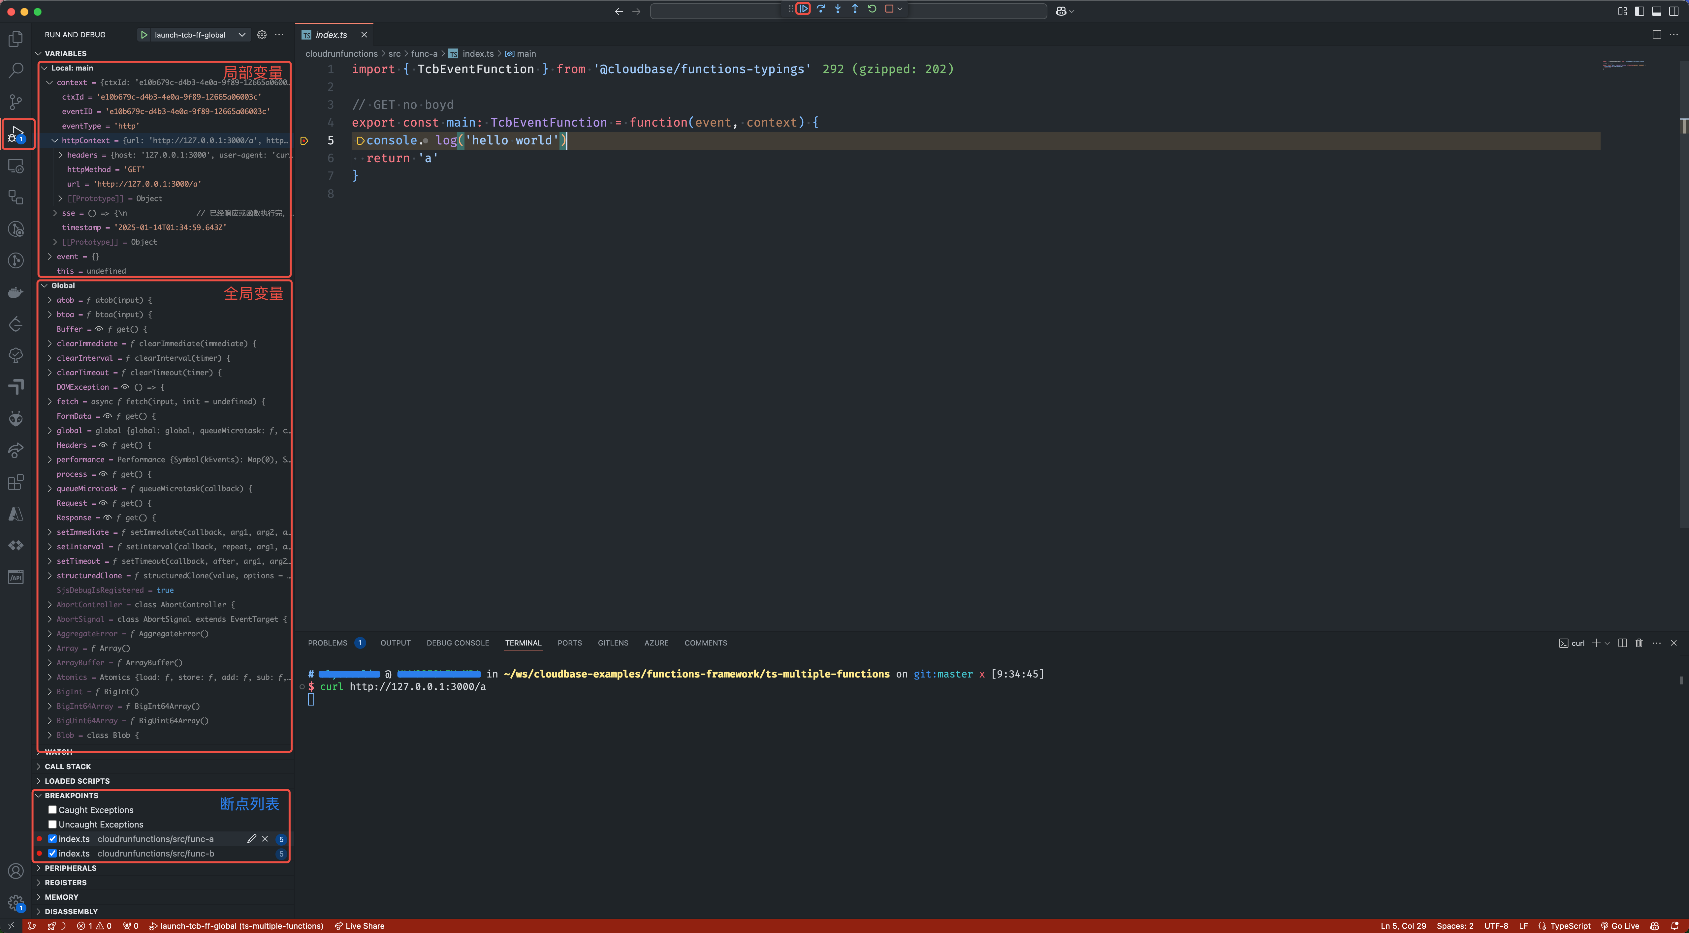Viewport: 1689px width, 933px height.
Task: Restart the debug session
Action: pos(872,9)
